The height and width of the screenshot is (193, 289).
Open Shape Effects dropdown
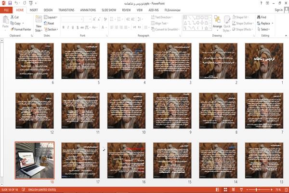point(242,29)
